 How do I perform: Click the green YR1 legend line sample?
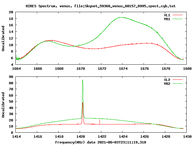point(177,19)
